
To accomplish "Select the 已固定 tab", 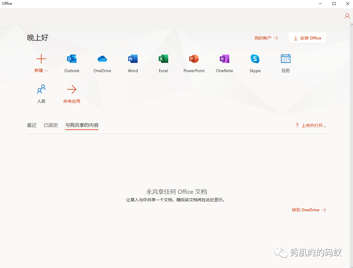I will (x=51, y=125).
